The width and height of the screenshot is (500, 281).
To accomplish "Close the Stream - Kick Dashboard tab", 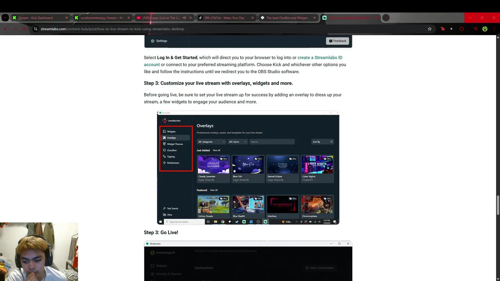I will [66, 18].
